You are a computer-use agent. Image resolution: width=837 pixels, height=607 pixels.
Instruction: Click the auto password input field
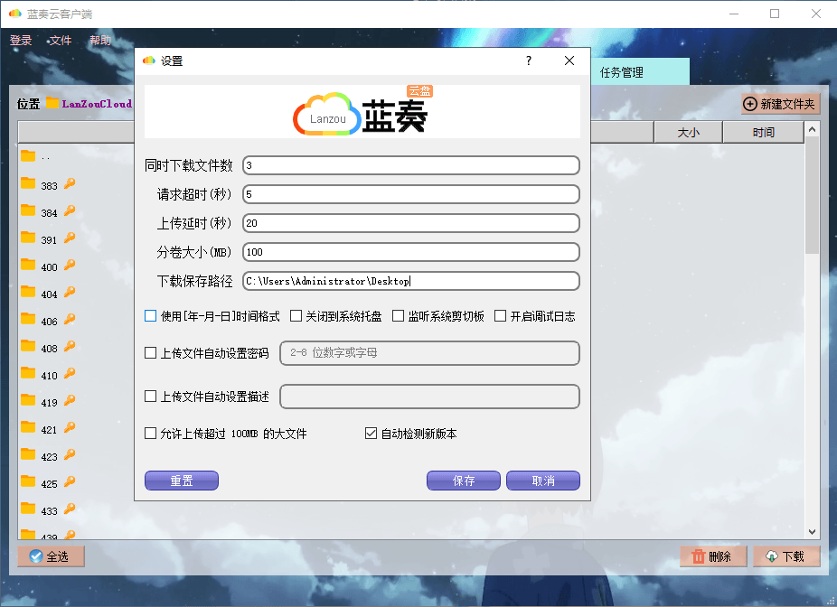tap(429, 353)
